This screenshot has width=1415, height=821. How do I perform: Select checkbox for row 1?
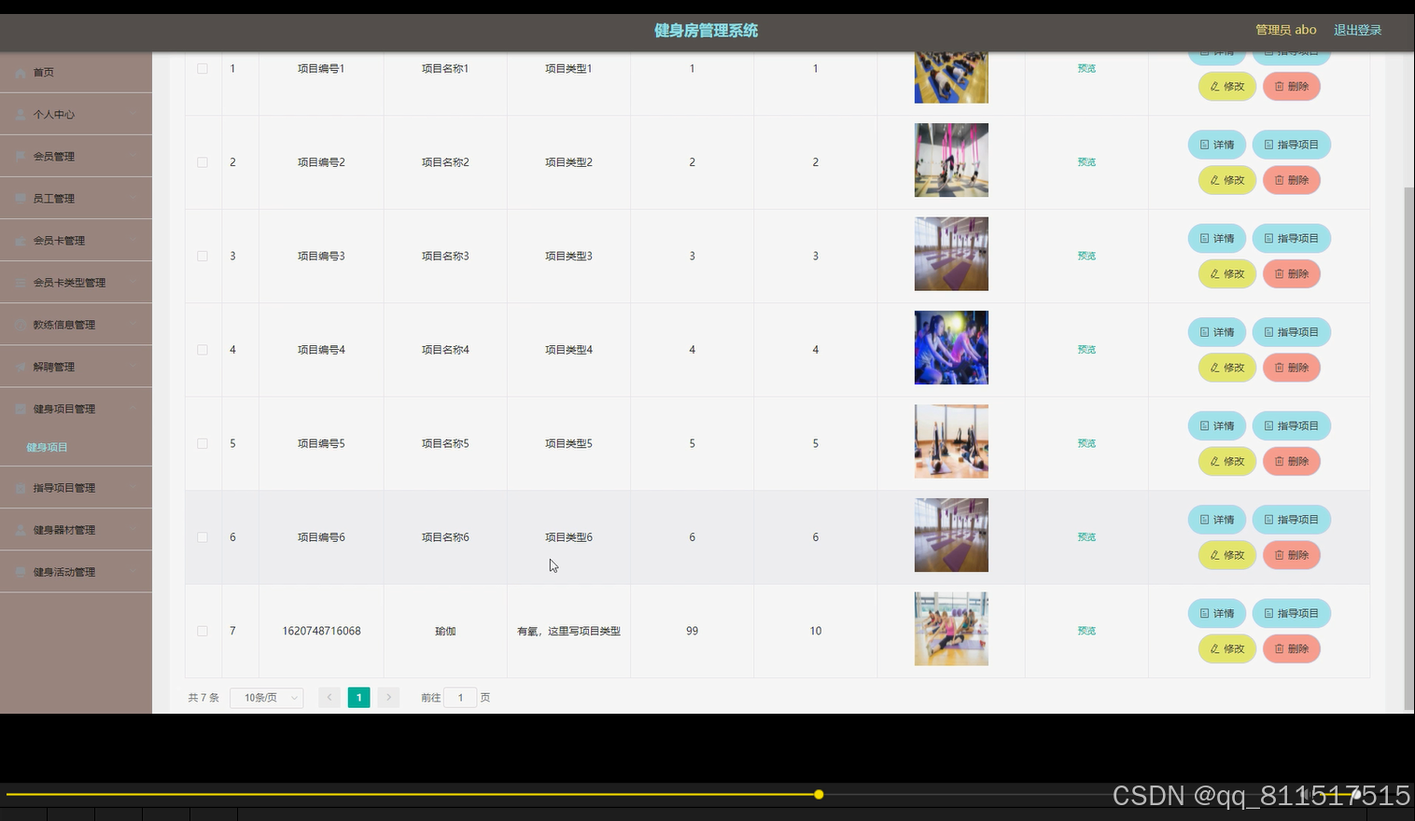[203, 69]
